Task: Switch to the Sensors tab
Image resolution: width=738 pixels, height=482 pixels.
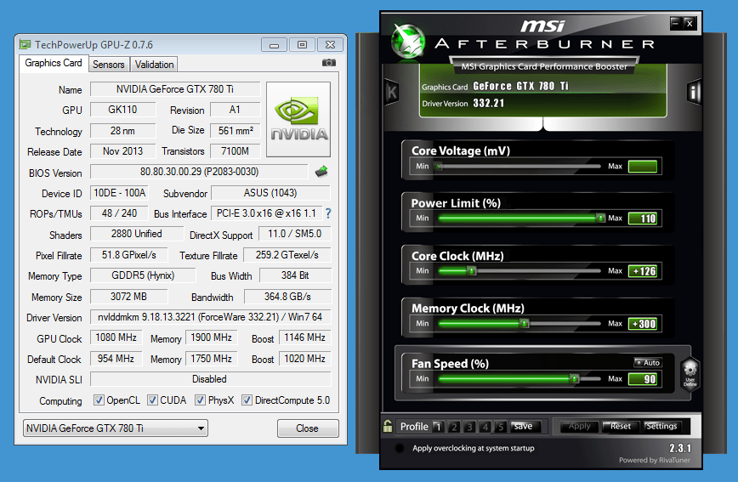Action: [109, 64]
